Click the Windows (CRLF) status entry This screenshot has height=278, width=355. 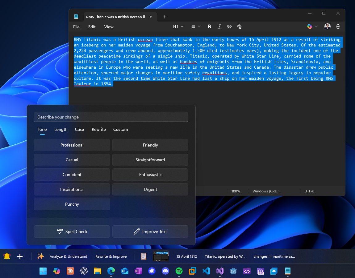[x=266, y=191]
